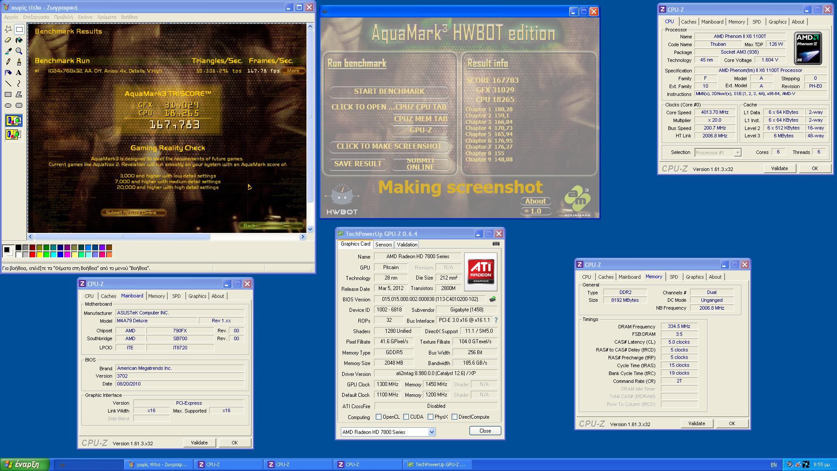Image resolution: width=837 pixels, height=471 pixels.
Task: Select the Free-Form Select tool in Paint
Action: point(8,29)
